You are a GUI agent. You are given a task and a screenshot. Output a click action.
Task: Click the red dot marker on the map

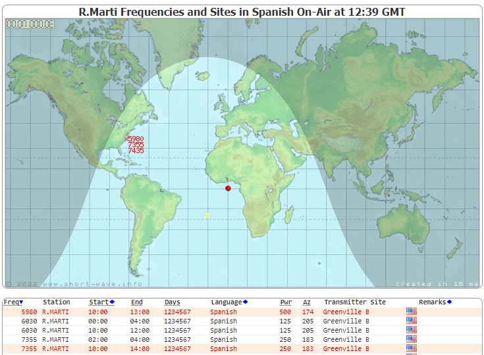(229, 188)
